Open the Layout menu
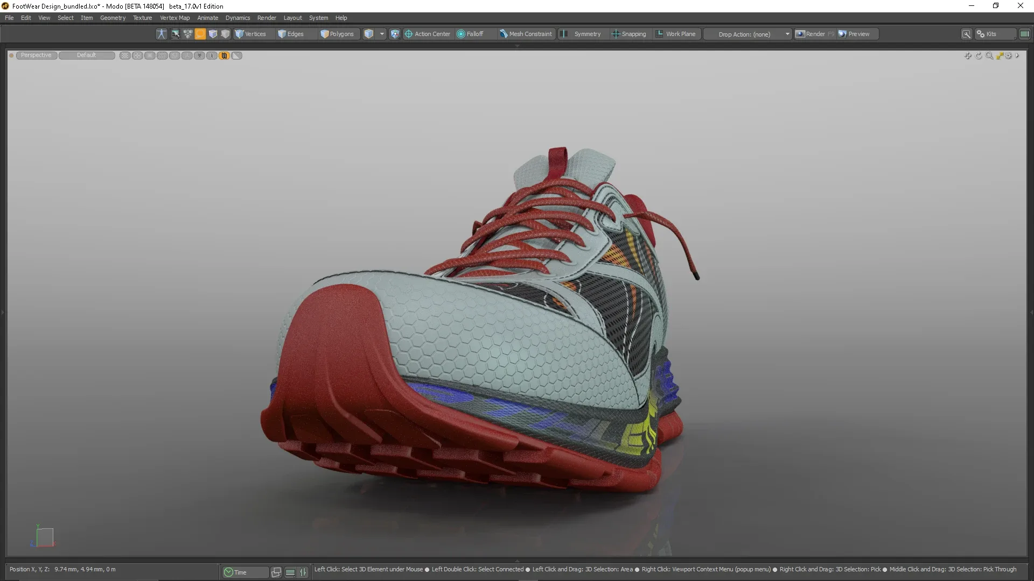1034x581 pixels. pos(292,18)
